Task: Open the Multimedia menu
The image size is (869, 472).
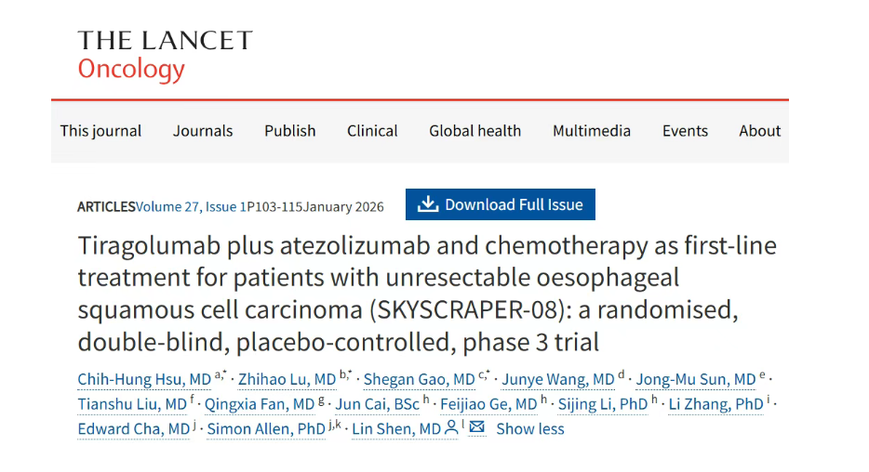Action: (592, 131)
